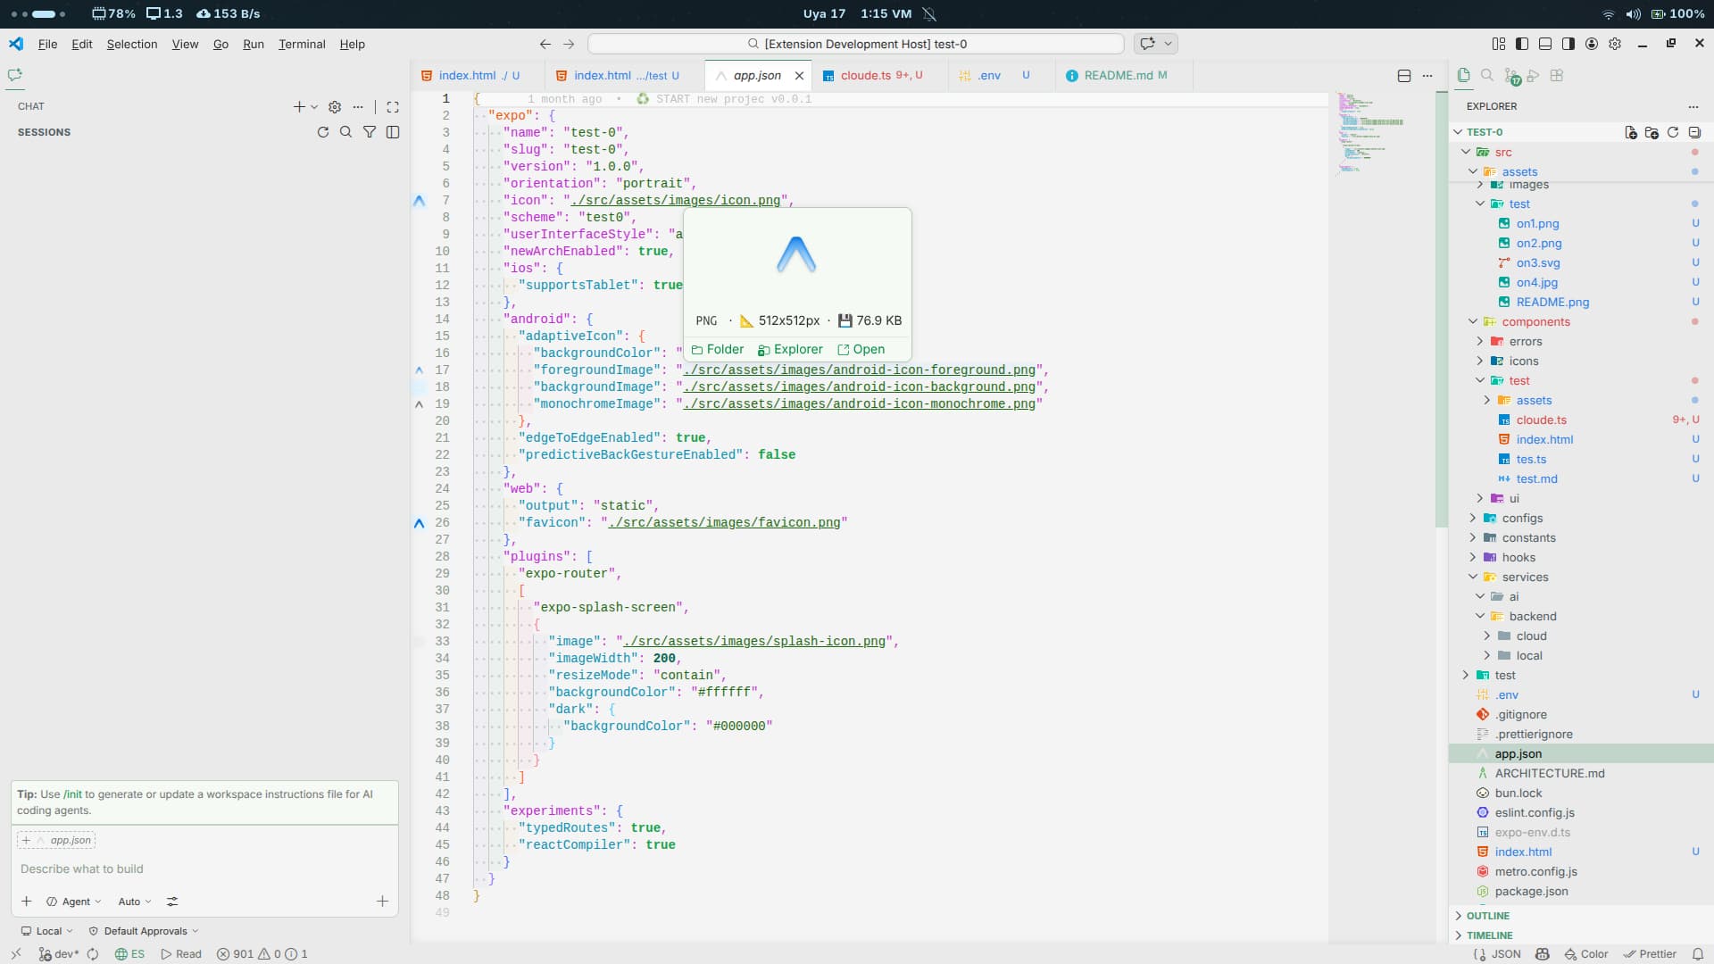Viewport: 1714px width, 964px height.
Task: Follow the favicon.png path link
Action: [x=724, y=523]
